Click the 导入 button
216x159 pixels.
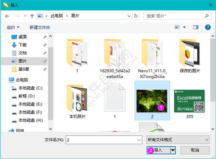pos(159,150)
